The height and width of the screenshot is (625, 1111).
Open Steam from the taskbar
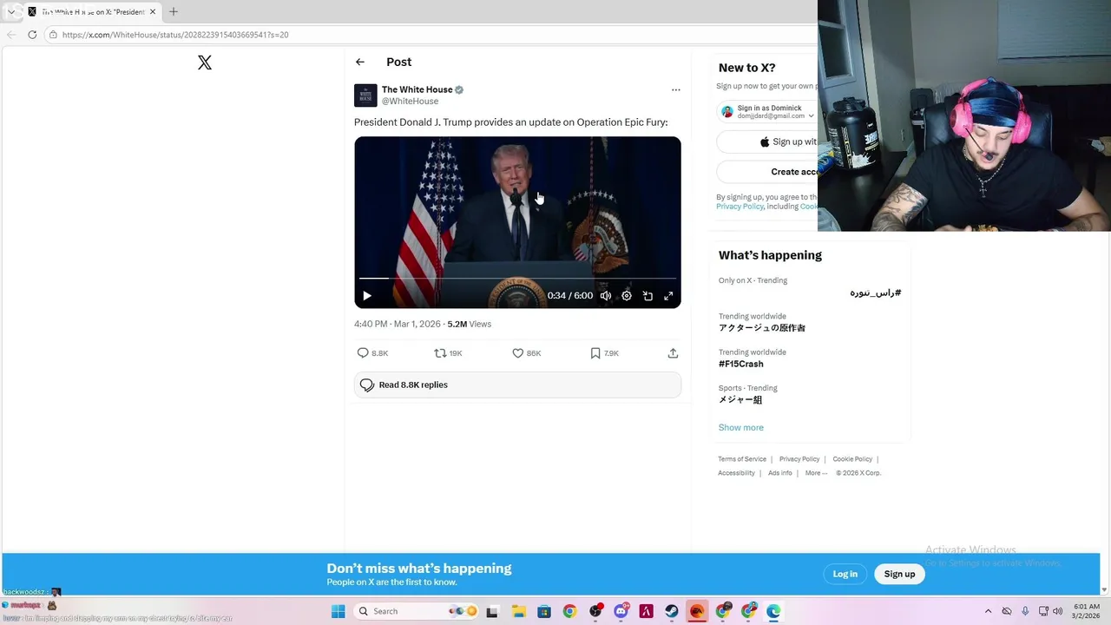(672, 611)
